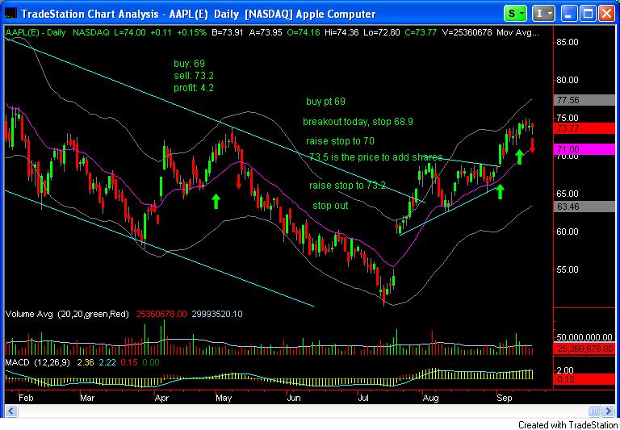Click the cyan '2.22' MACD average value

tap(107, 362)
